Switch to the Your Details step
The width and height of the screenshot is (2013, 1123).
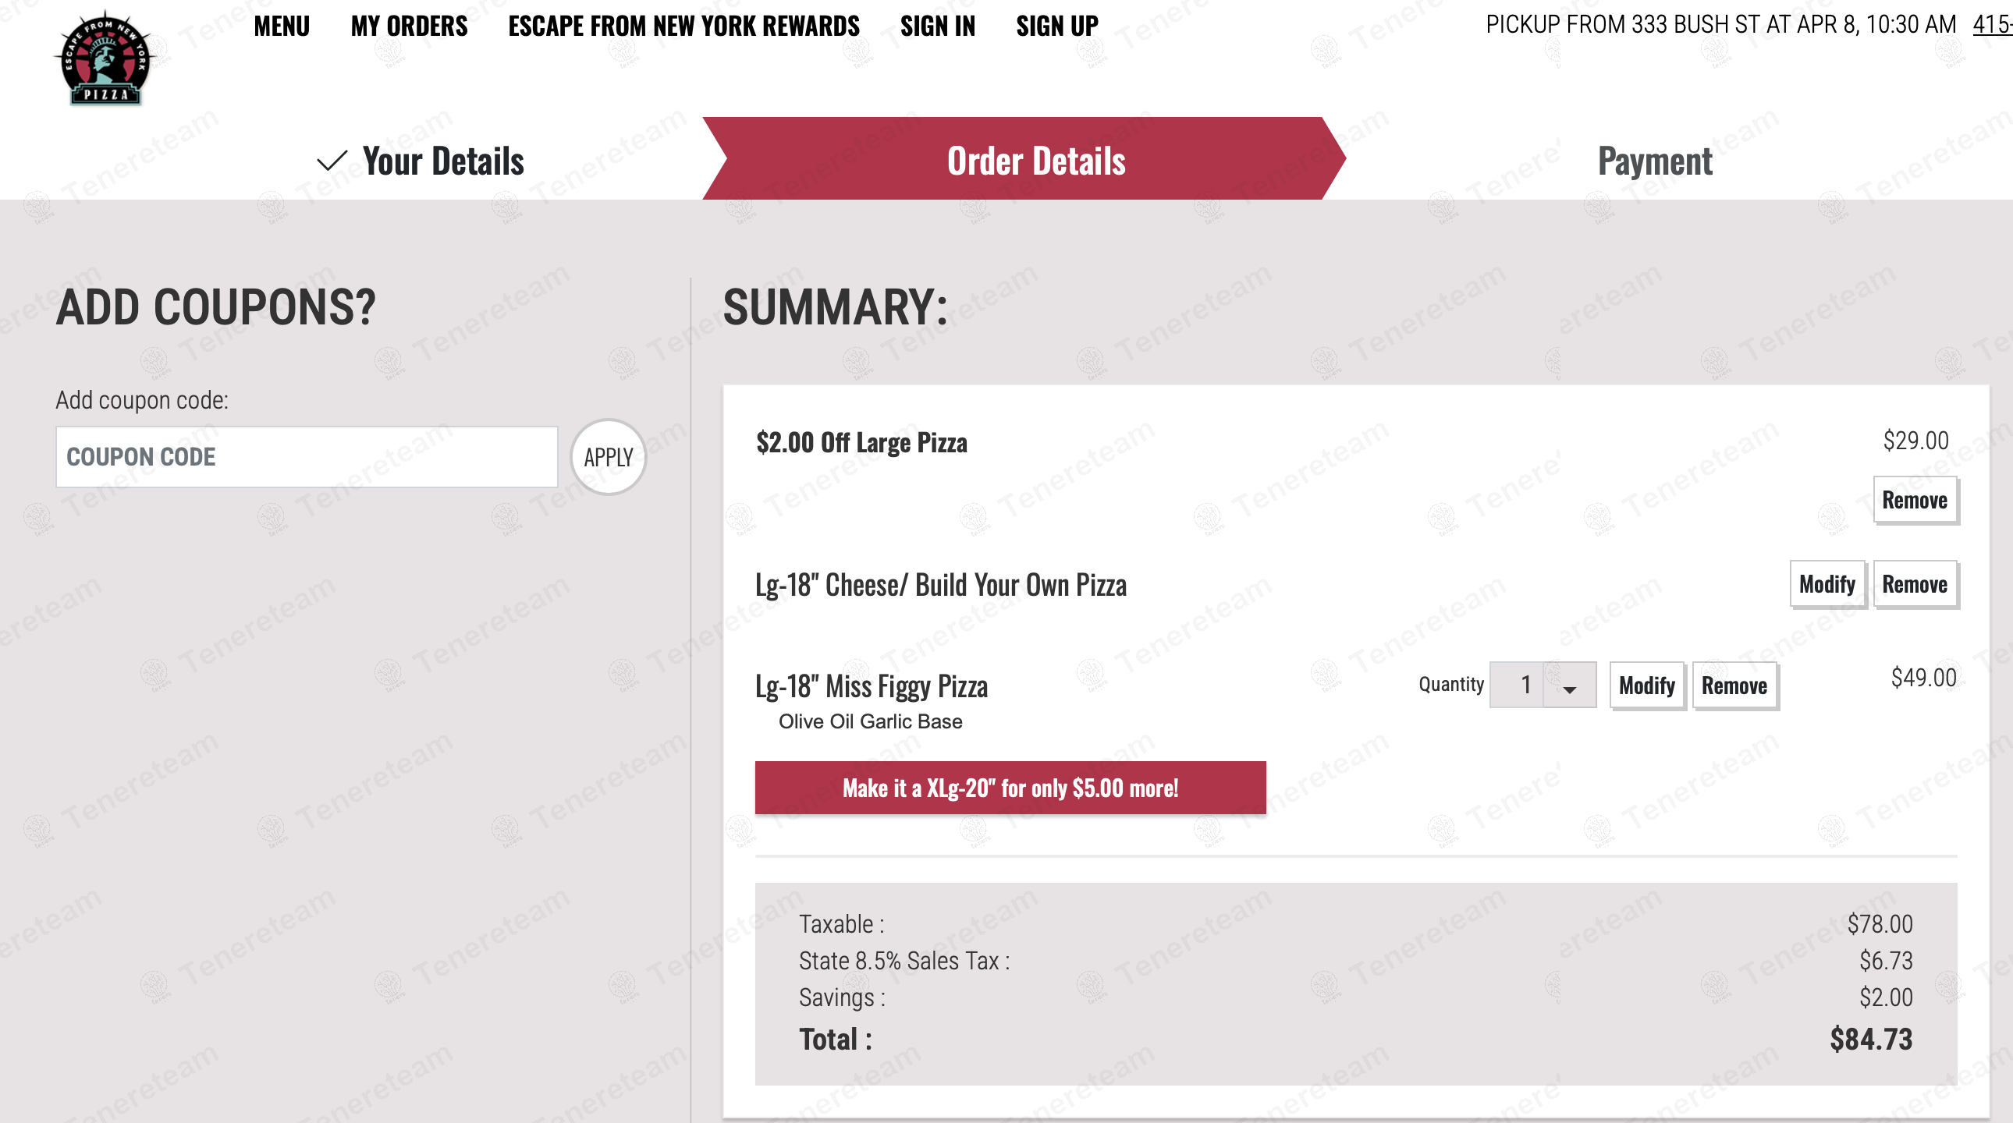coord(444,161)
